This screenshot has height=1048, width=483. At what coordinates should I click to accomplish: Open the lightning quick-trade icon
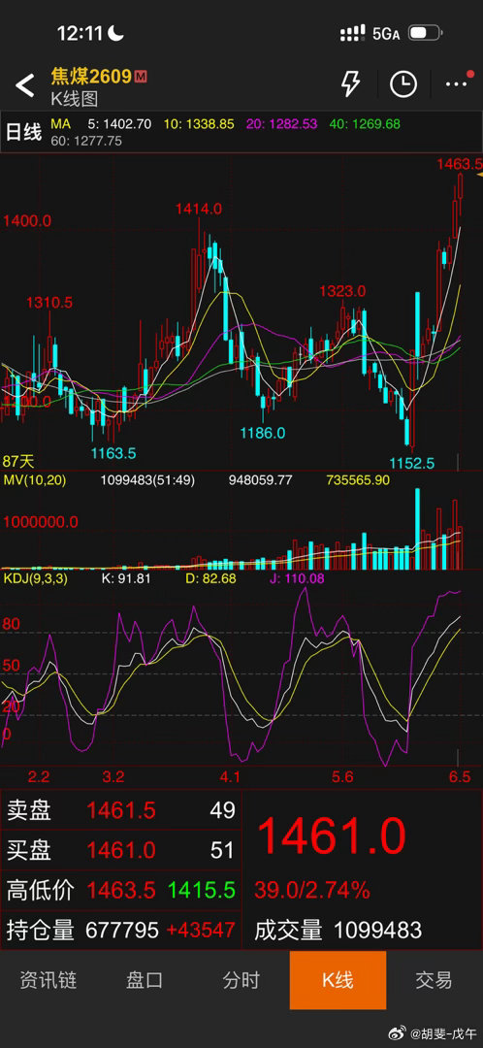350,84
